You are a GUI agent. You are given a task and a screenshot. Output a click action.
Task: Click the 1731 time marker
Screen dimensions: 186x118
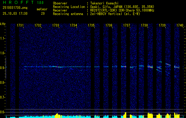[20, 25]
